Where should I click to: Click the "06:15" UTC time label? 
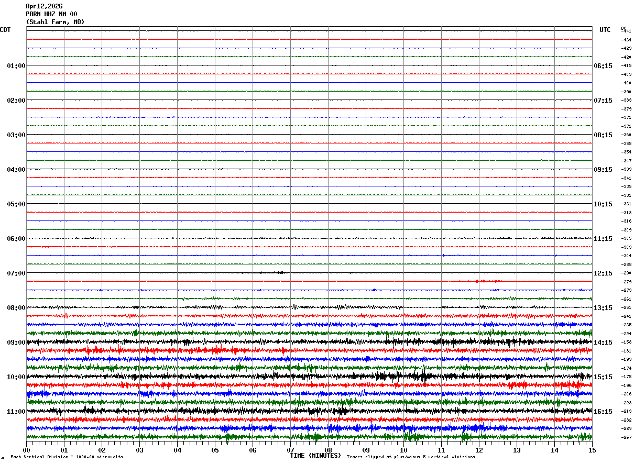click(603, 66)
